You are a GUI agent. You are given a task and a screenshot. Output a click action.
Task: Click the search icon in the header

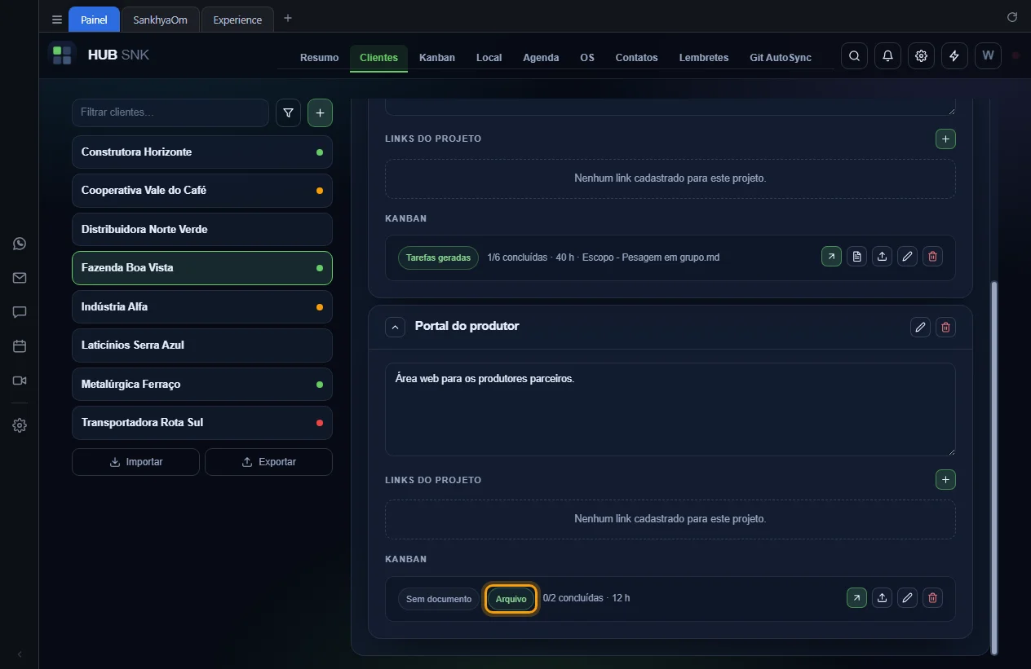tap(854, 56)
